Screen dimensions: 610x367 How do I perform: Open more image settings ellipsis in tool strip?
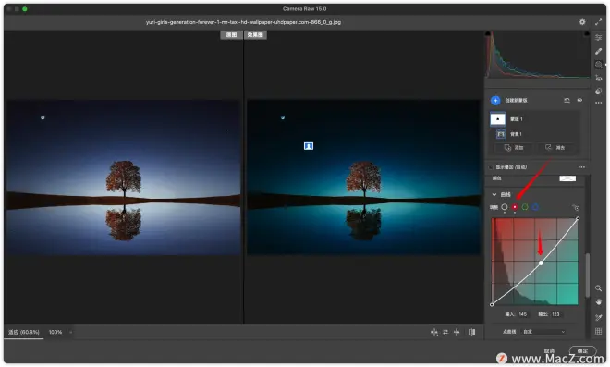[x=598, y=103]
